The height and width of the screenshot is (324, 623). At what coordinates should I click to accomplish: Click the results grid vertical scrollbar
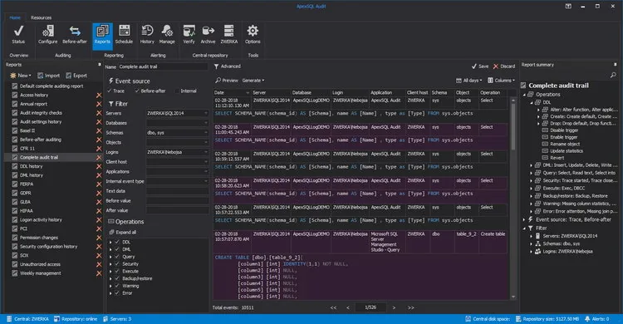coord(513,198)
